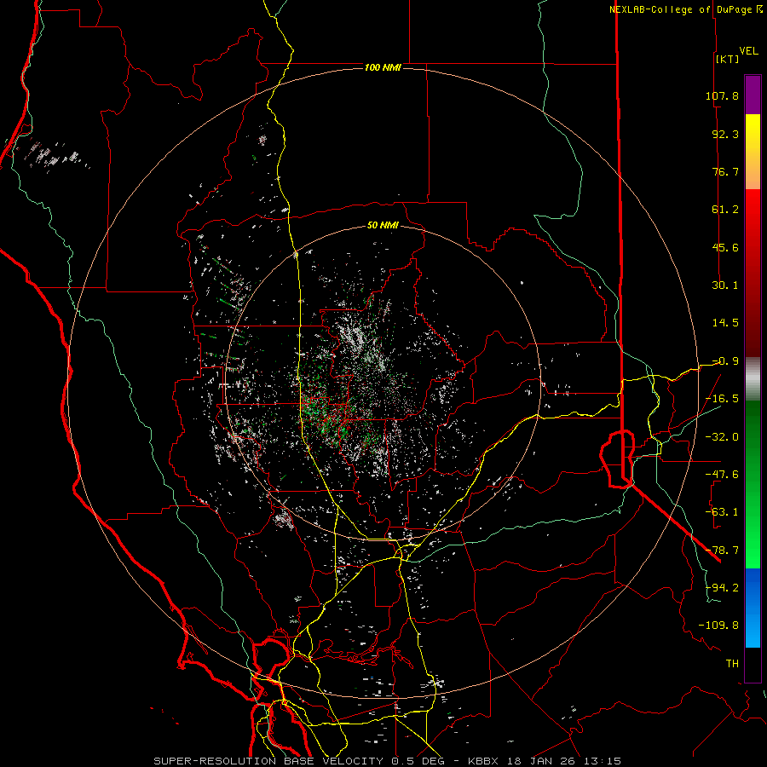Click the [KT] units label

pos(728,59)
